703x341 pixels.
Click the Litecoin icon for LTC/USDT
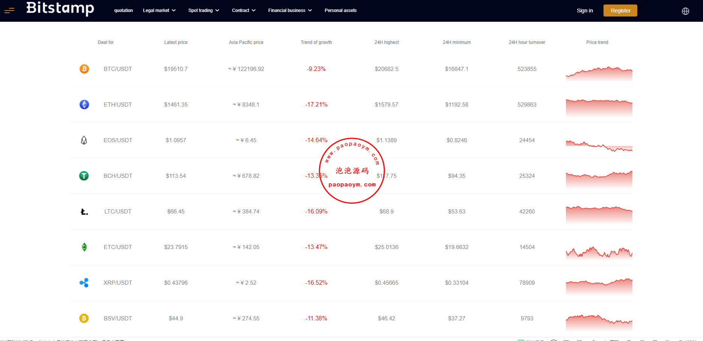[x=84, y=212]
